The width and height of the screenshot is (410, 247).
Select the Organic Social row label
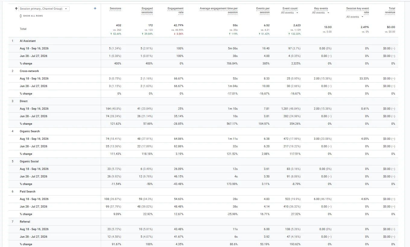(29, 161)
